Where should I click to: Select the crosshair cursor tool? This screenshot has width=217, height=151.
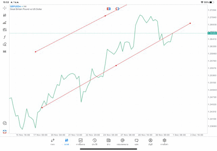(5, 8)
